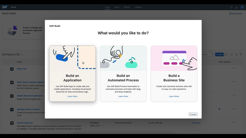Click the Dealer Discount Application project icon
The height and width of the screenshot is (138, 246).
click(x=12, y=96)
